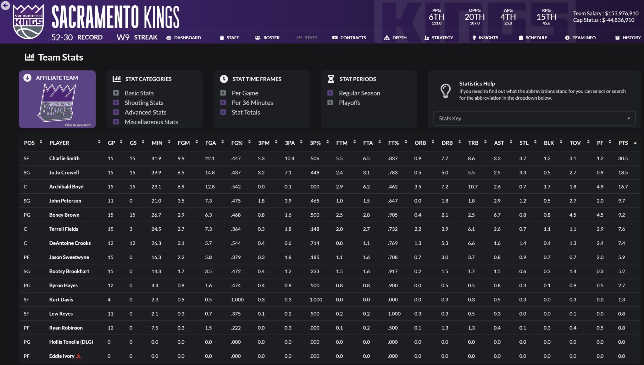This screenshot has height=365, width=644.
Task: Click the Dashboard gauge icon
Action: (169, 38)
